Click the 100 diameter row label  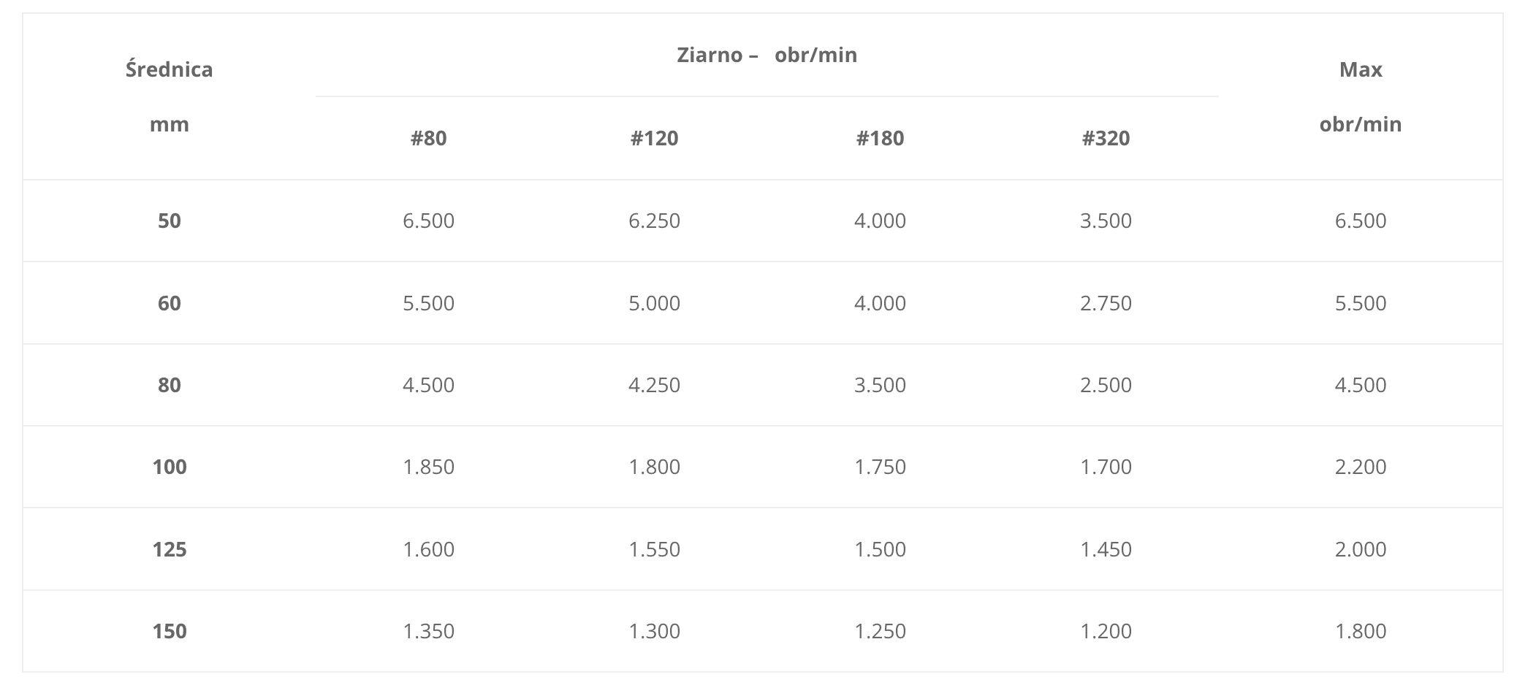(x=169, y=467)
